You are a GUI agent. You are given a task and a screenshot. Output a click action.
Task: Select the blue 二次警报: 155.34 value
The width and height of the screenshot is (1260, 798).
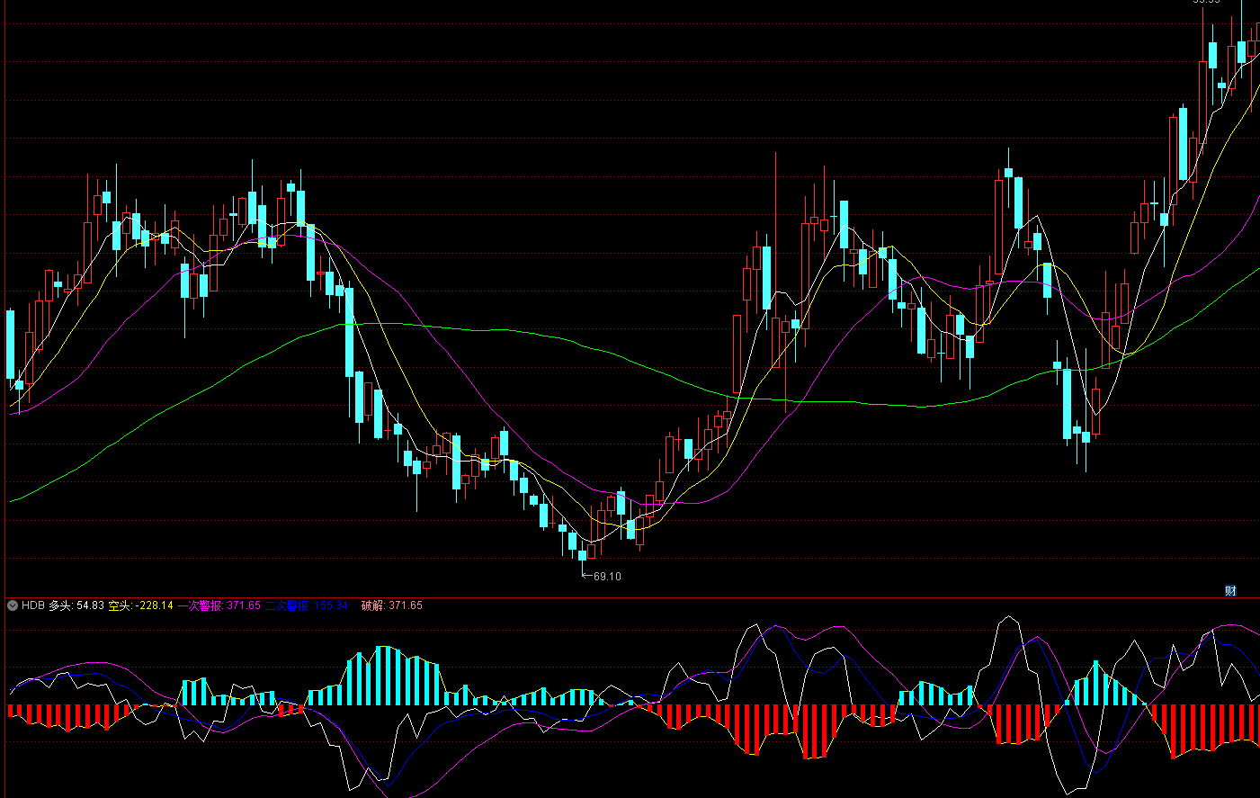[306, 605]
